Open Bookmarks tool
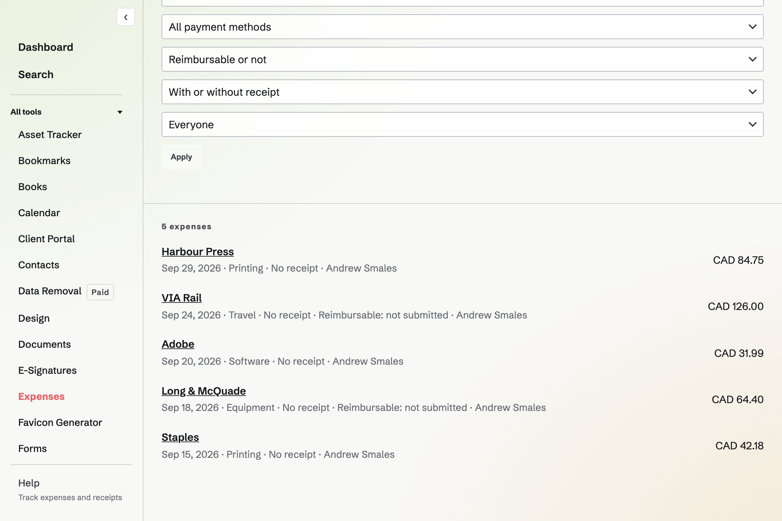 click(44, 161)
